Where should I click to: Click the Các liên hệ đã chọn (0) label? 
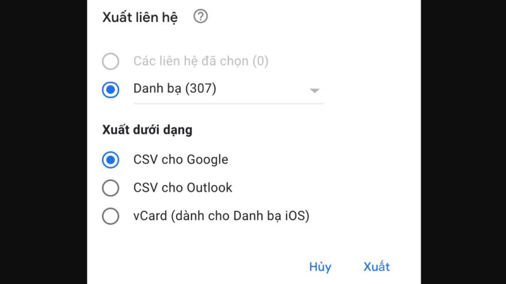coord(201,61)
